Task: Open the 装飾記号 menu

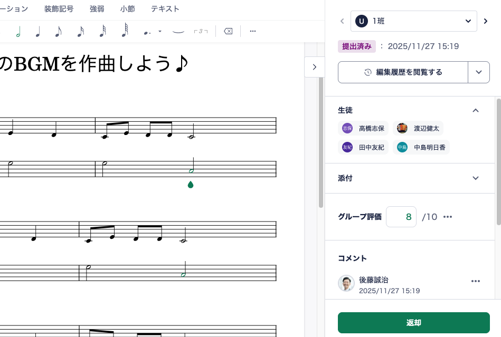Action: coord(59,8)
